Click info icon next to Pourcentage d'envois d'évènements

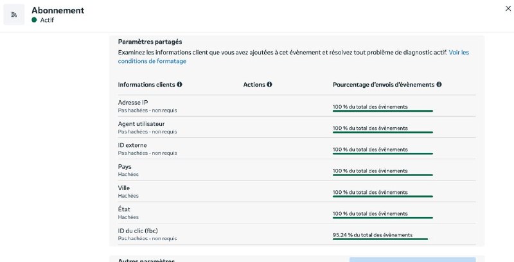(439, 84)
